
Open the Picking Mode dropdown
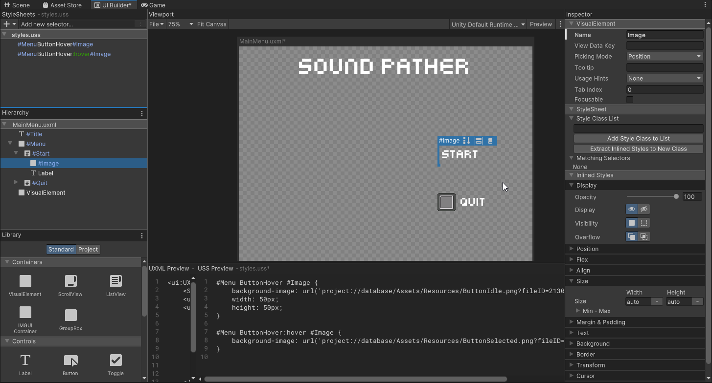[x=664, y=56]
